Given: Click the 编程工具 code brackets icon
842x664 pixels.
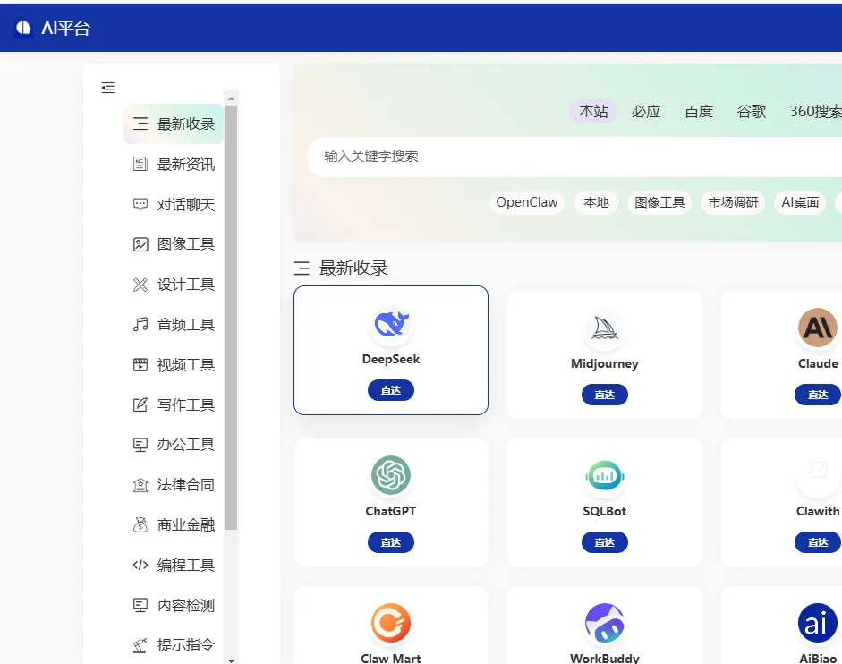Looking at the screenshot, I should click(x=140, y=566).
